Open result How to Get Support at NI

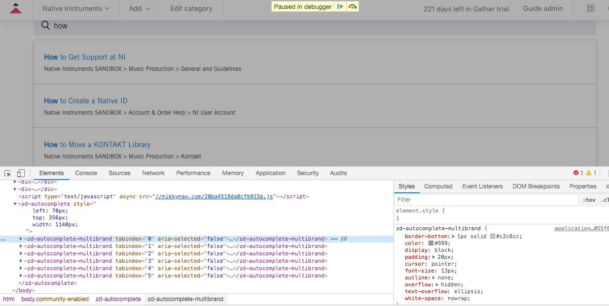[85, 57]
